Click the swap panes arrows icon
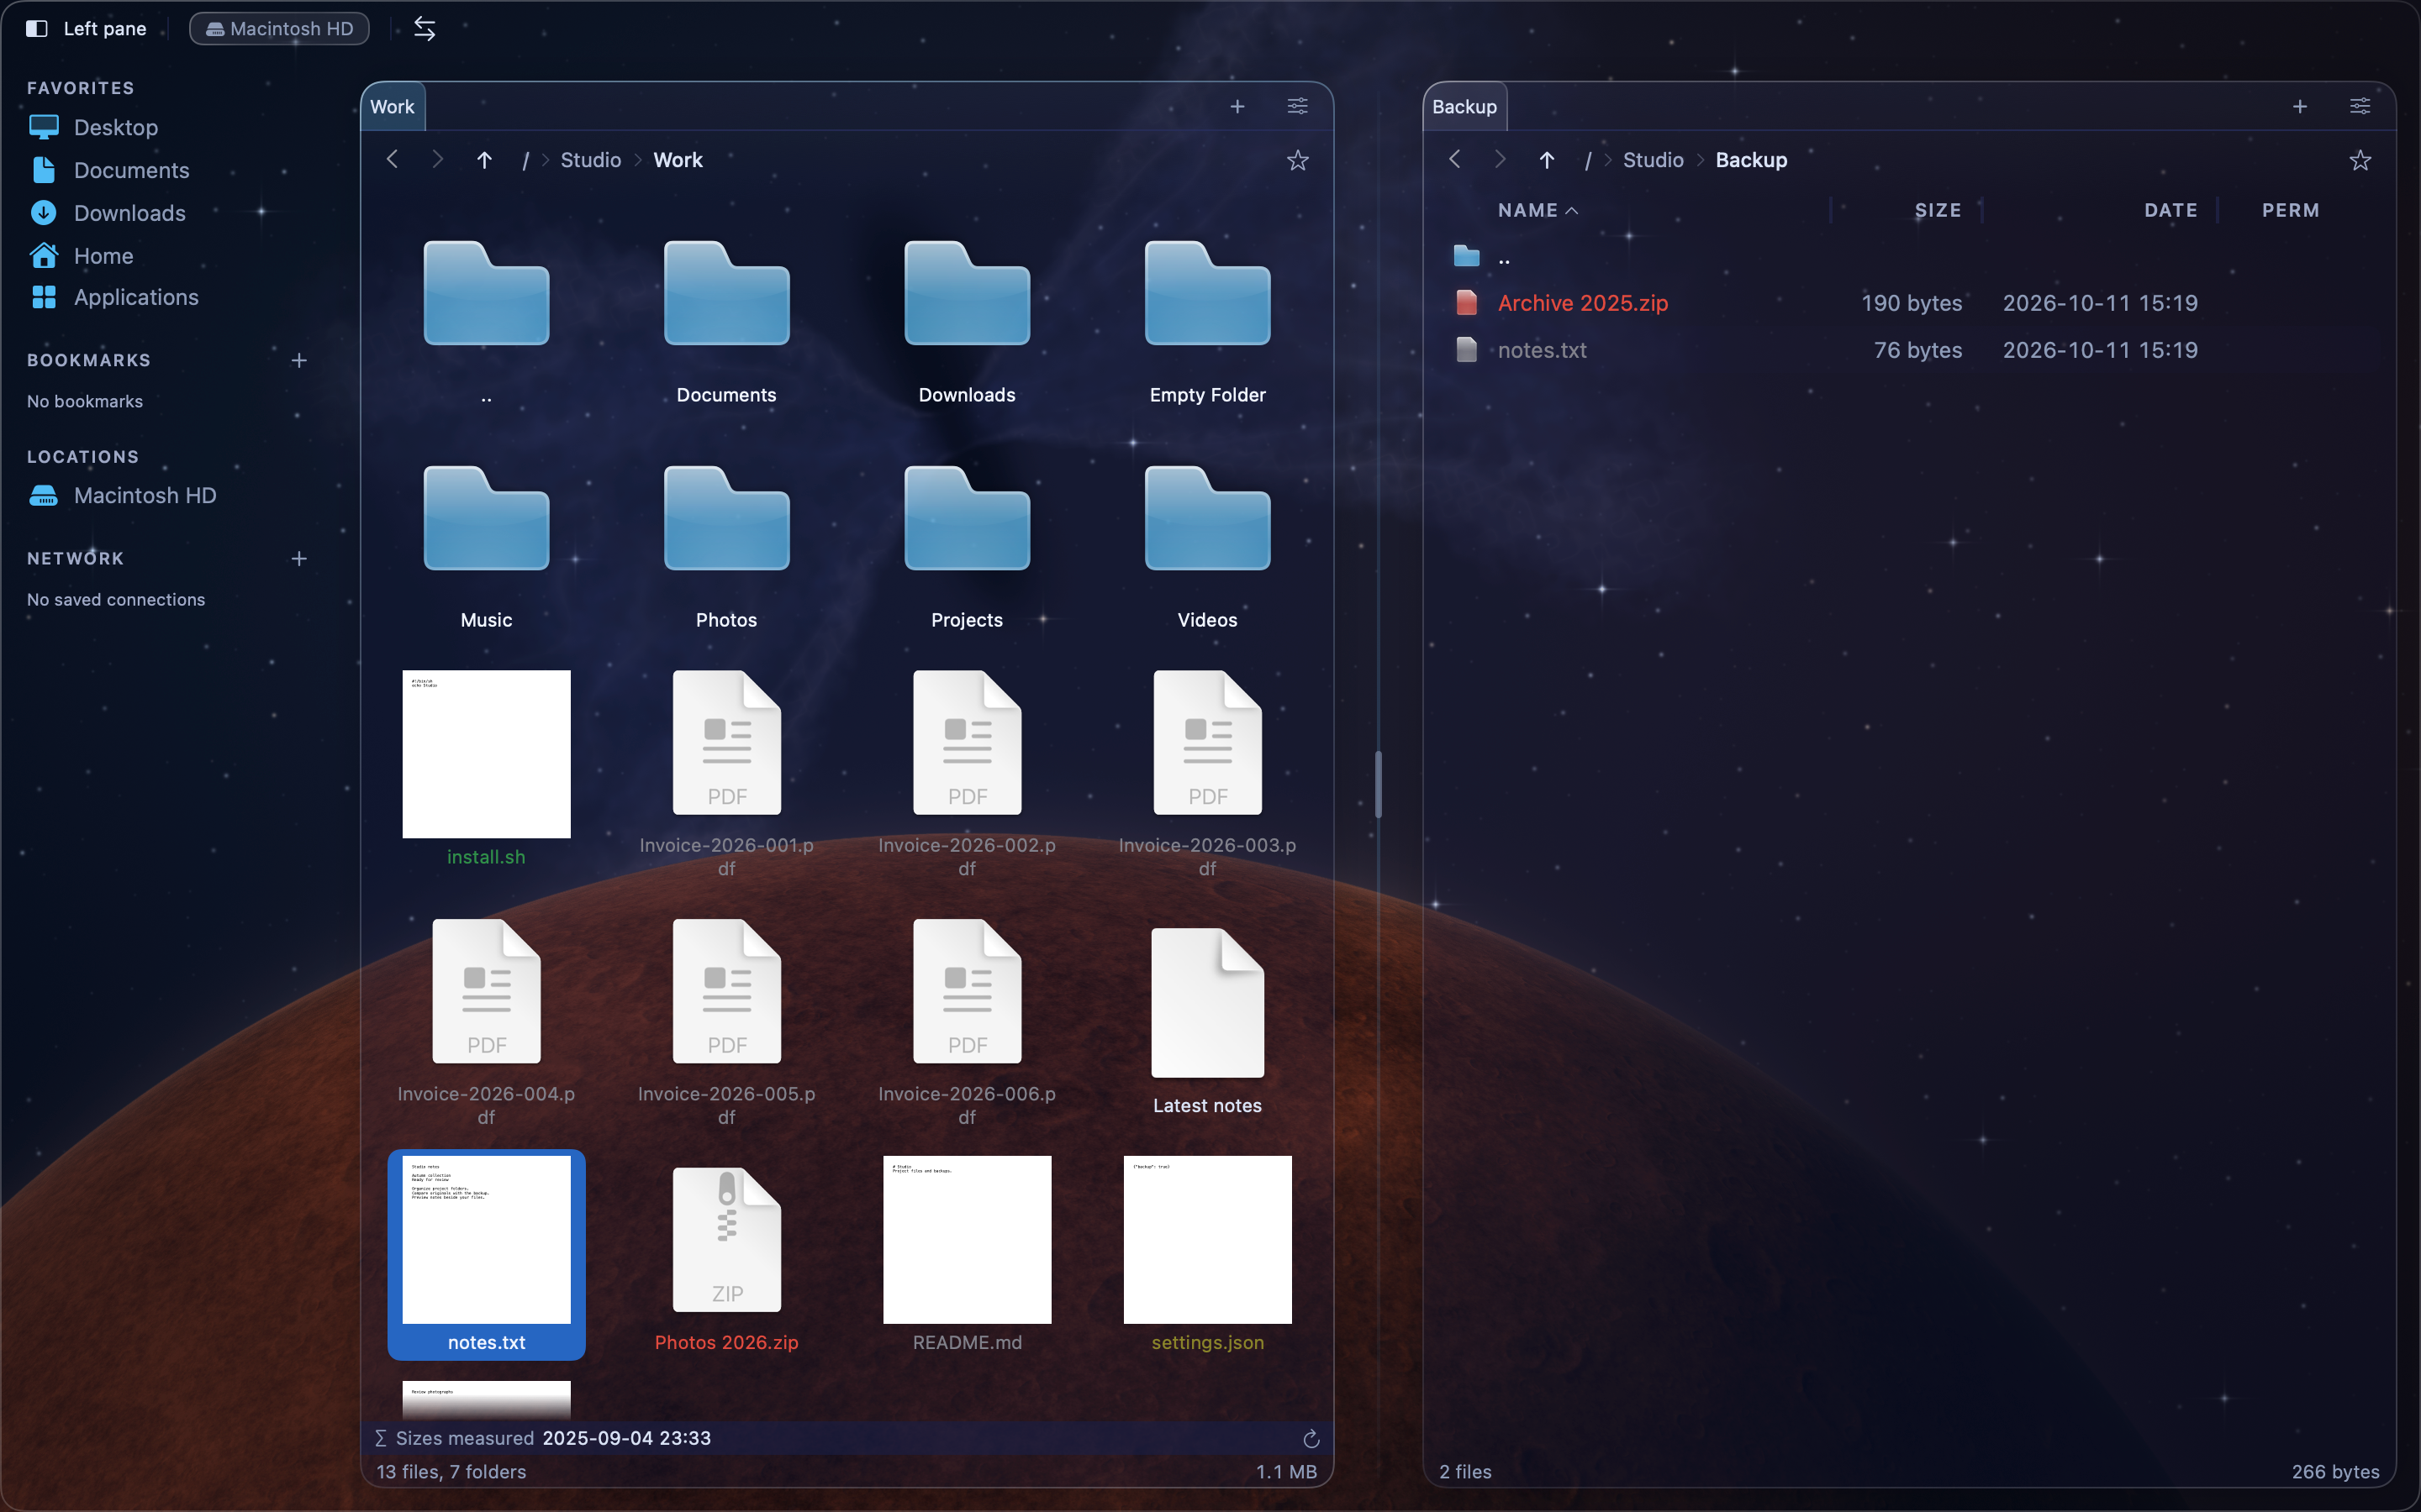This screenshot has width=2421, height=1512. coord(425,28)
